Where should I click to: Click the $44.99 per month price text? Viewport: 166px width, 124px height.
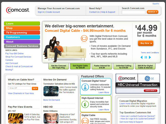(x=146, y=31)
